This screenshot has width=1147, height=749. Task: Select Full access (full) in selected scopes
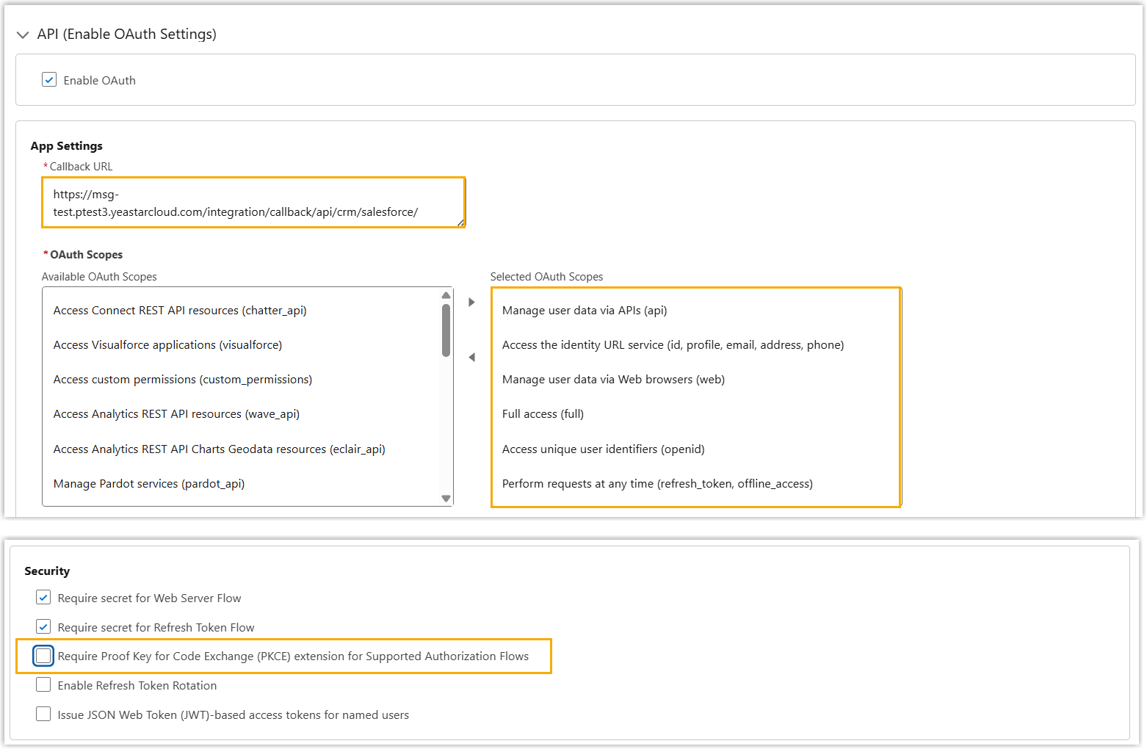point(543,414)
